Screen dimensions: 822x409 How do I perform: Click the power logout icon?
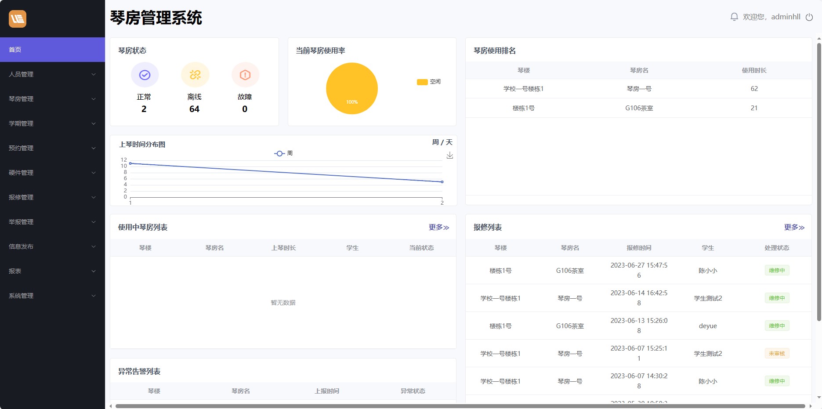click(x=809, y=17)
